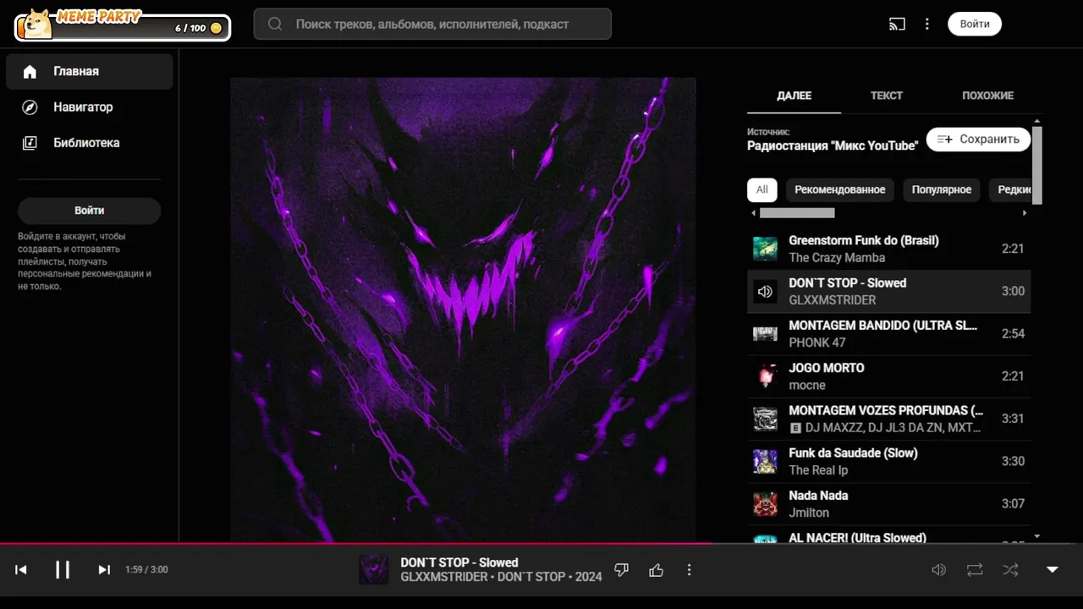Click left arrow of chips scrollbar
This screenshot has width=1083, height=609.
[x=753, y=213]
